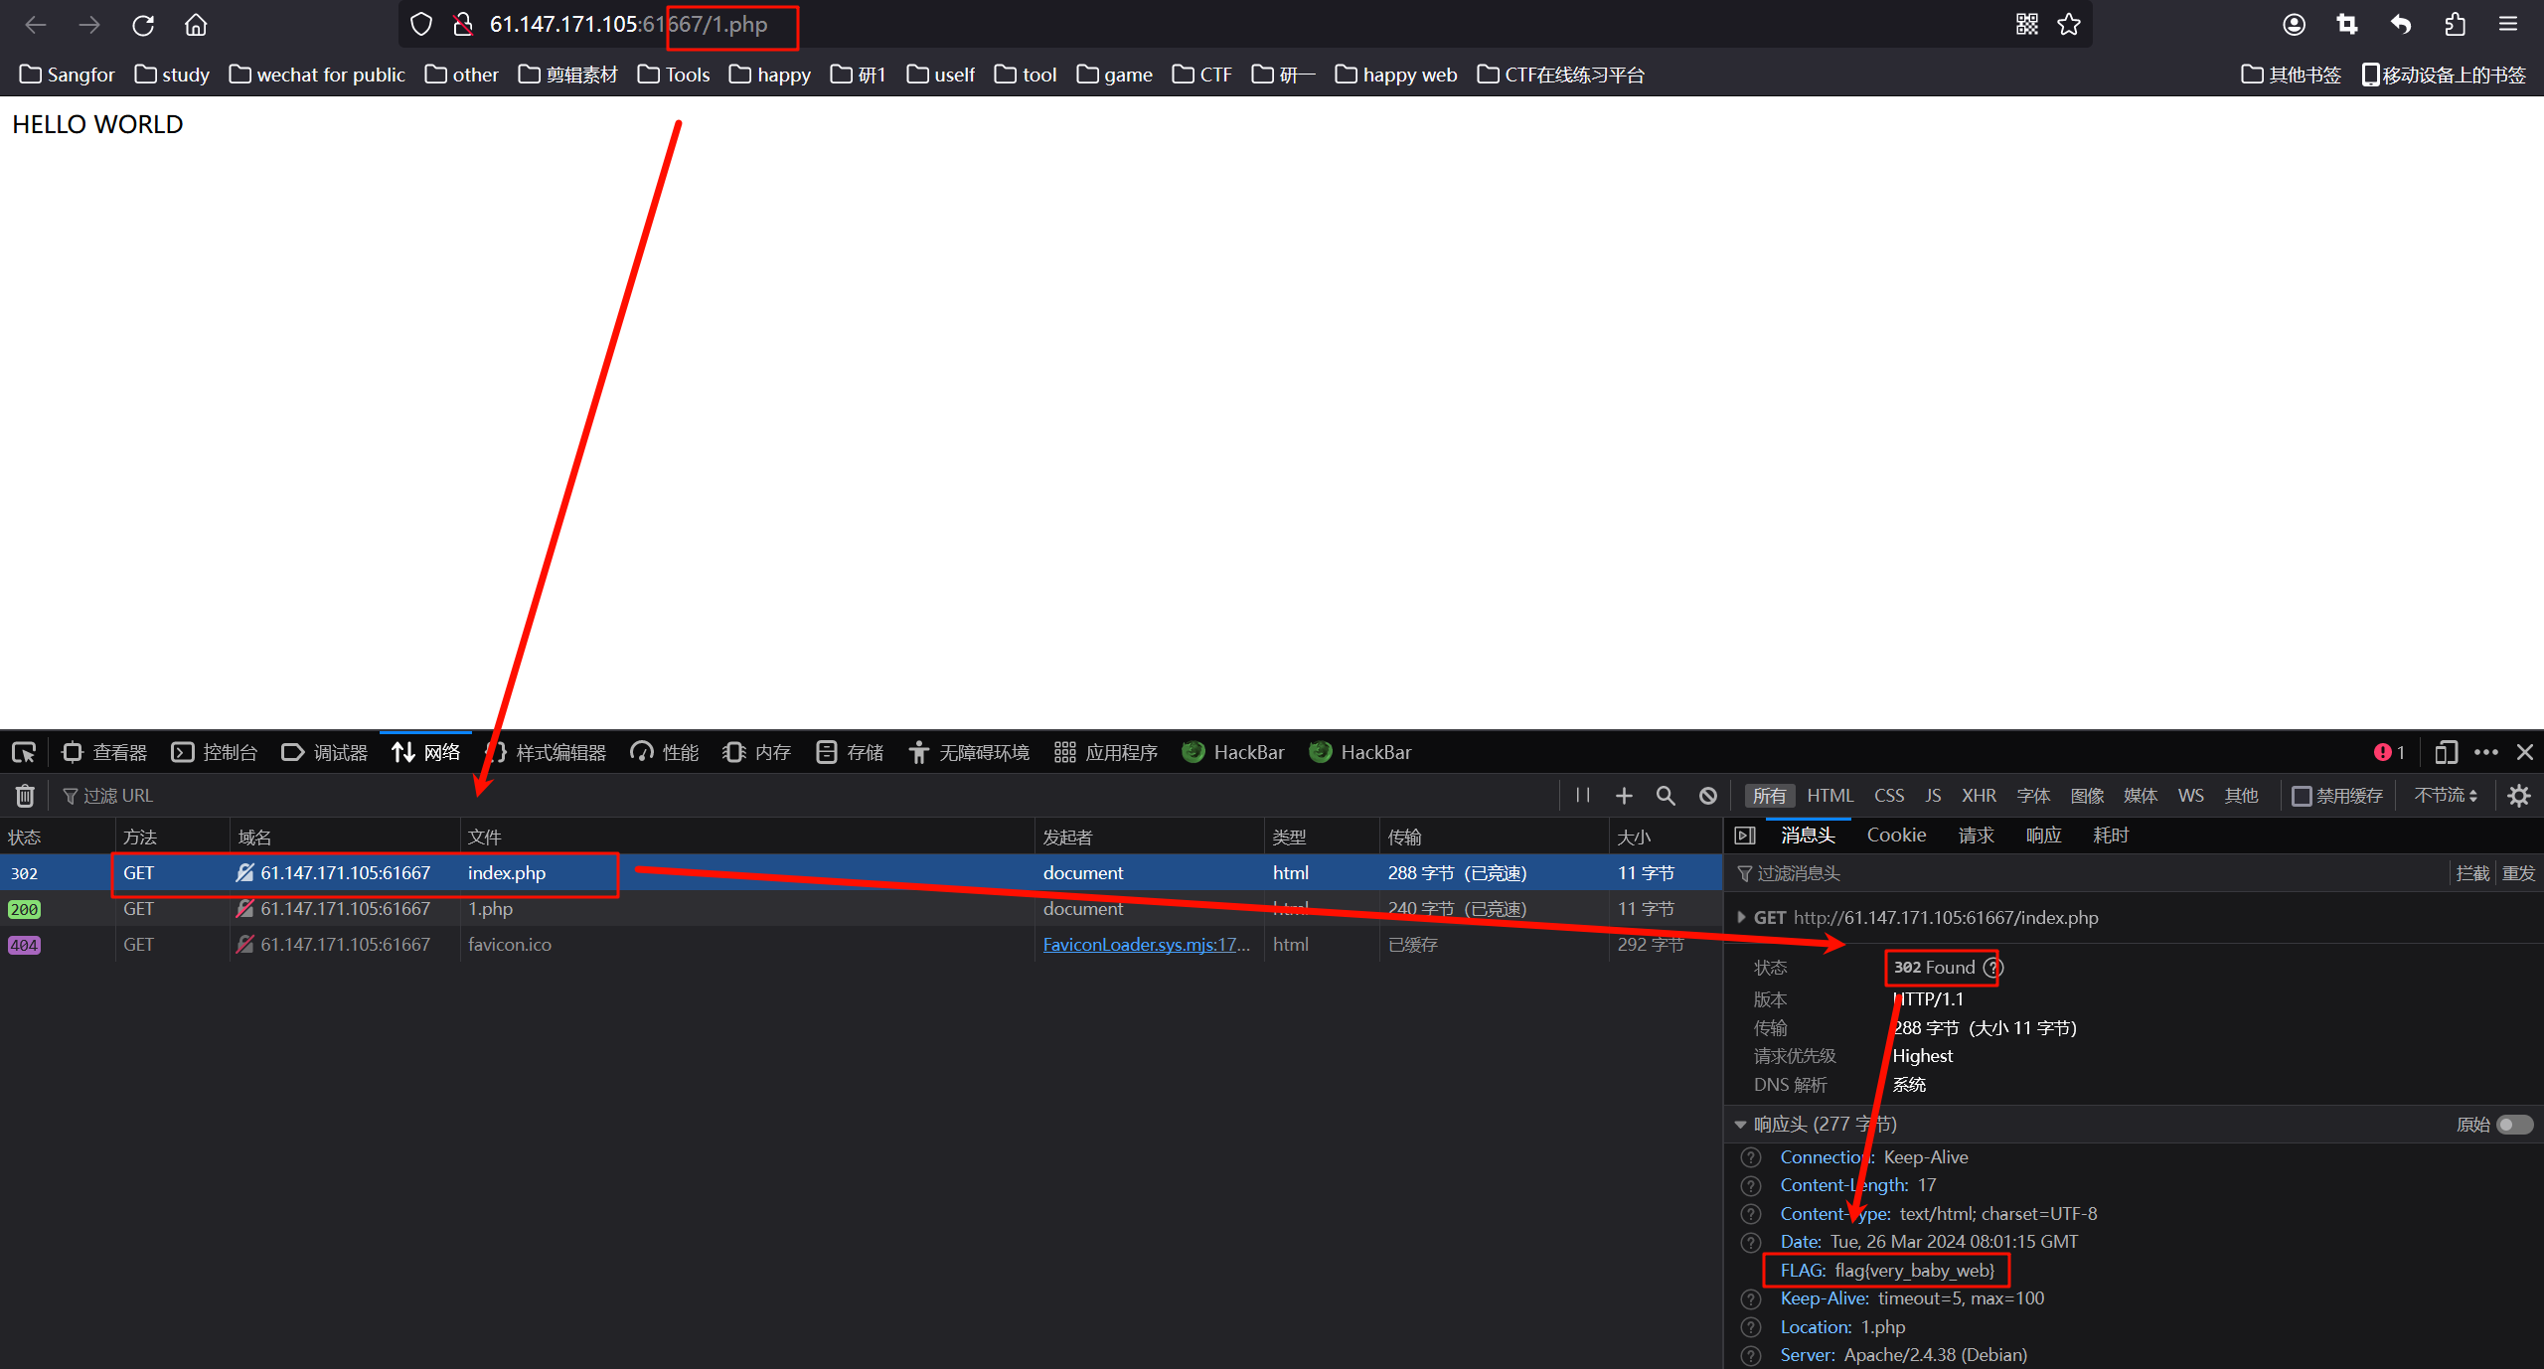Show help for the 302 Found status
Viewport: 2544px width, 1369px height.
[x=1992, y=968]
